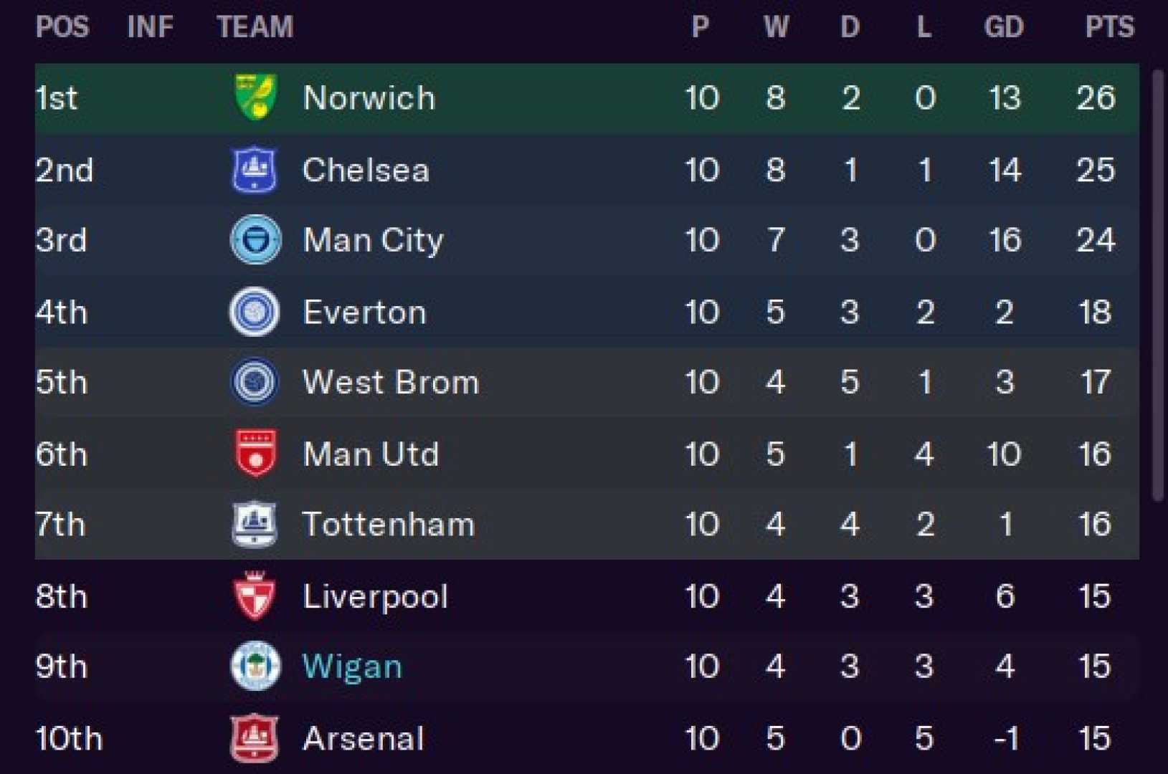
Task: Open the Wigan team link
Action: coord(352,666)
